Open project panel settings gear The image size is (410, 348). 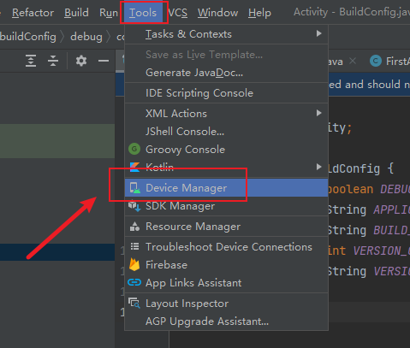coord(81,61)
